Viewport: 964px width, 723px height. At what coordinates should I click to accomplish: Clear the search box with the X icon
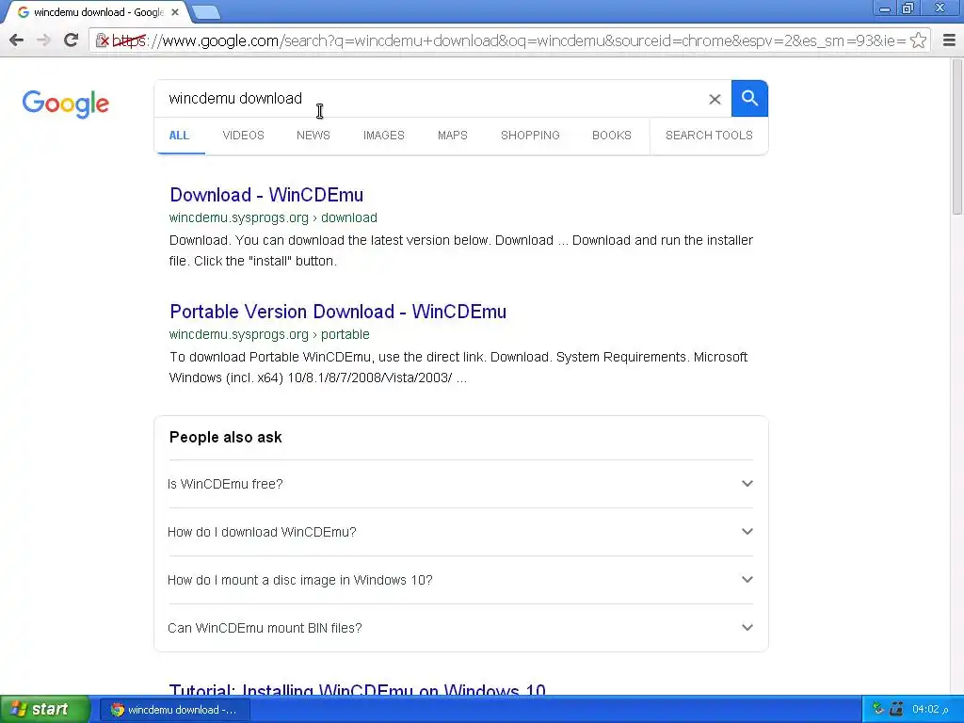tap(715, 99)
